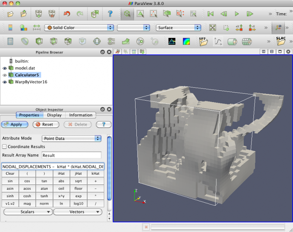
Task: Click the Result Array Name field
Action: (x=72, y=155)
